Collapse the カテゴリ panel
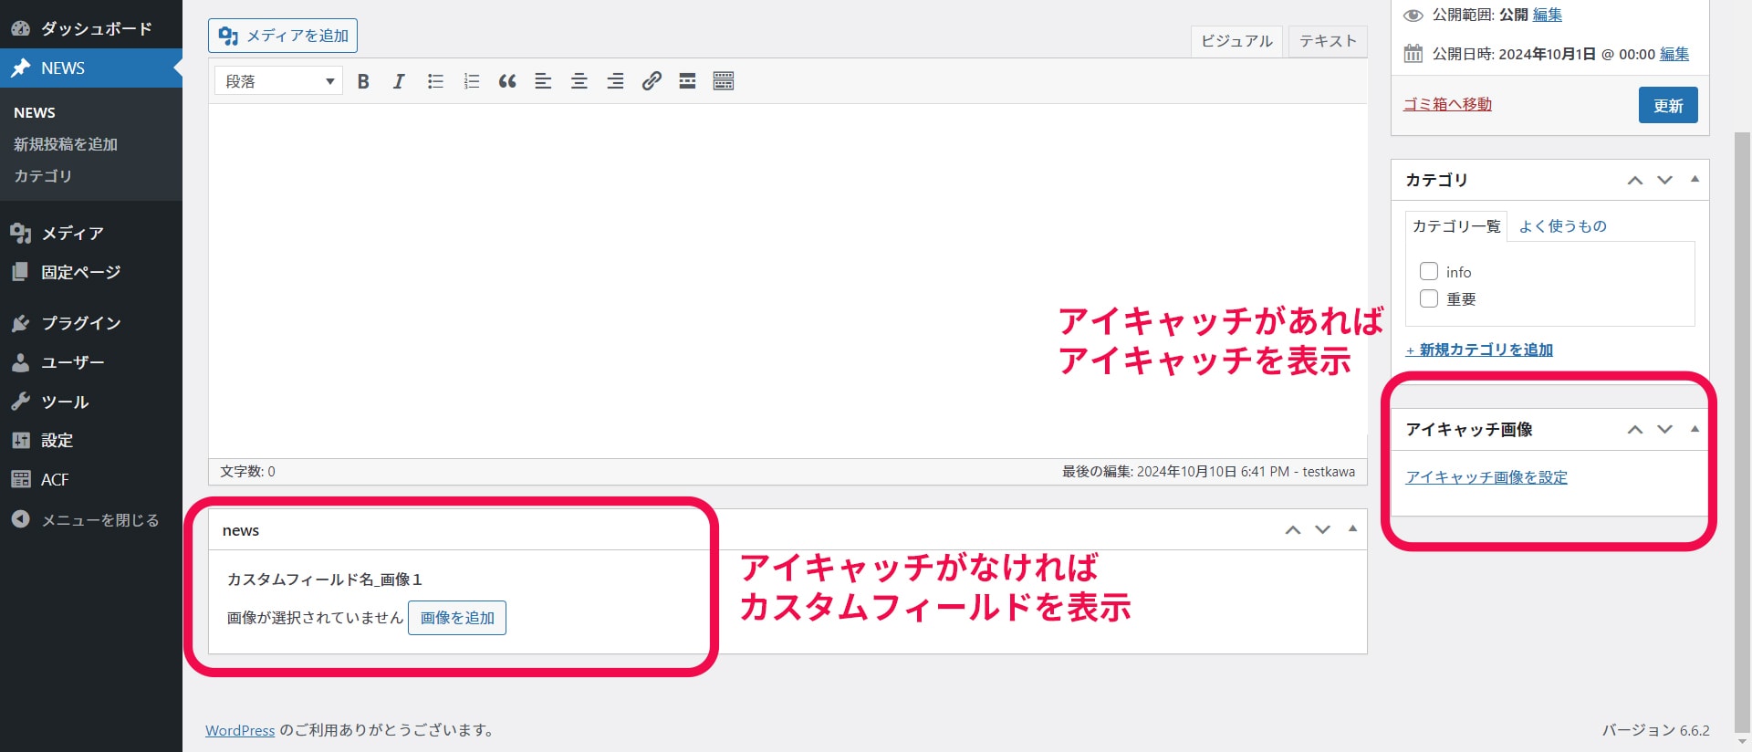This screenshot has height=752, width=1752. click(1695, 180)
